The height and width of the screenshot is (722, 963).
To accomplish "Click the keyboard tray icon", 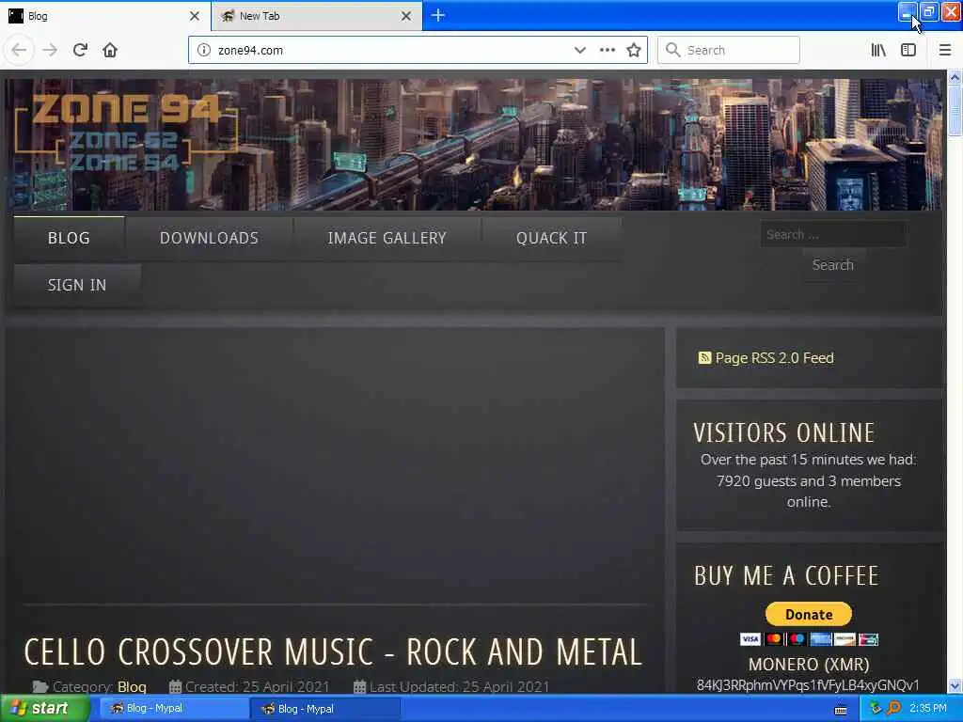I will 841,710.
